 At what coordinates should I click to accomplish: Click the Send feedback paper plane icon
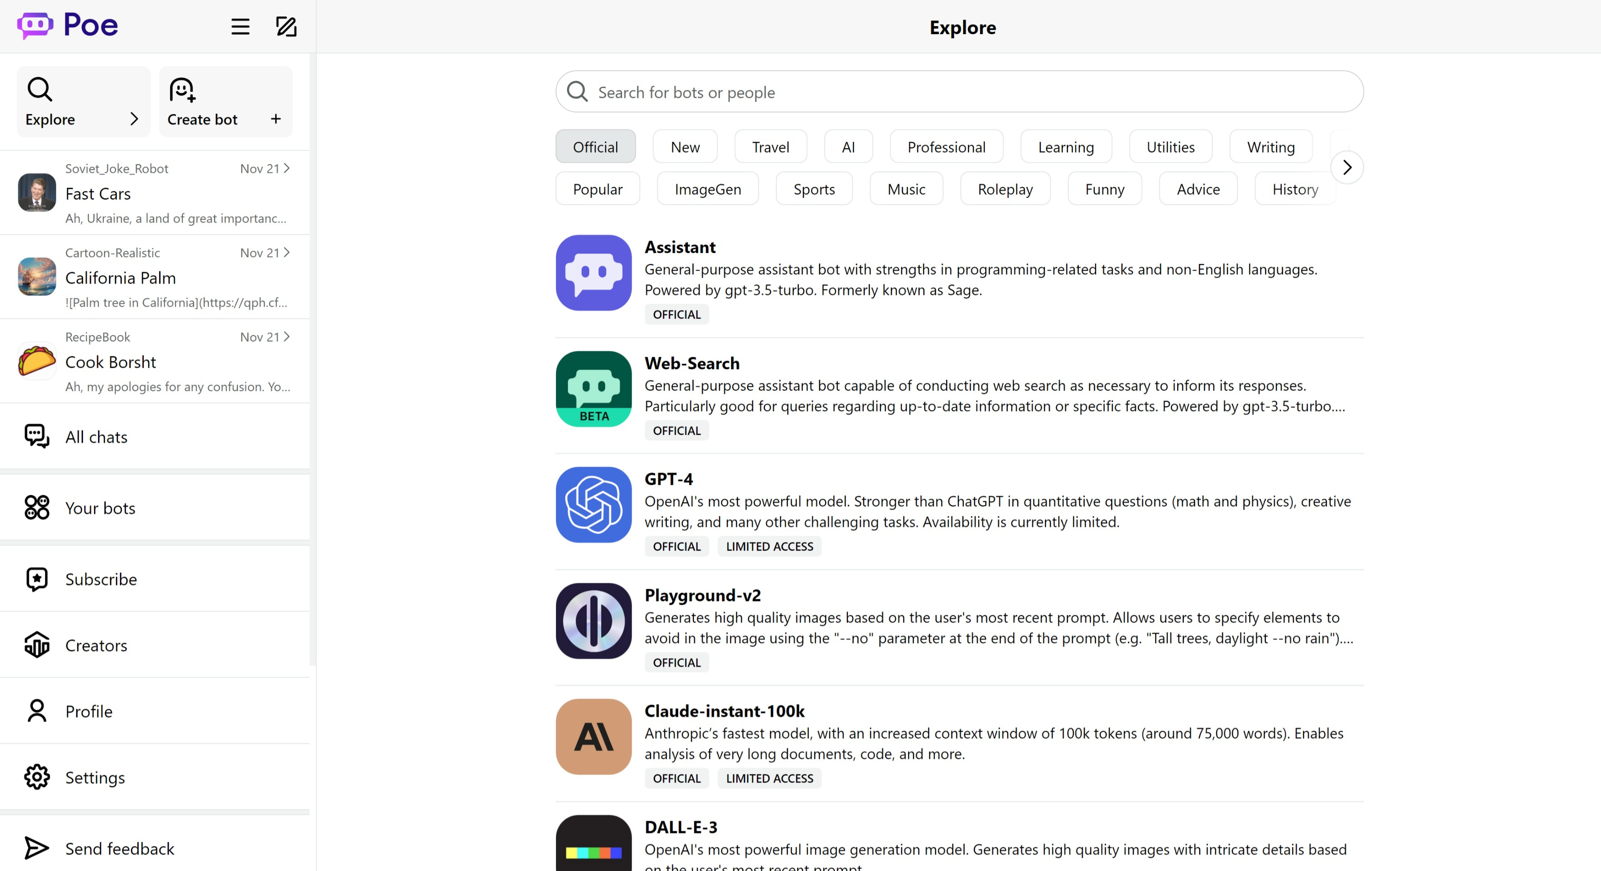point(36,848)
